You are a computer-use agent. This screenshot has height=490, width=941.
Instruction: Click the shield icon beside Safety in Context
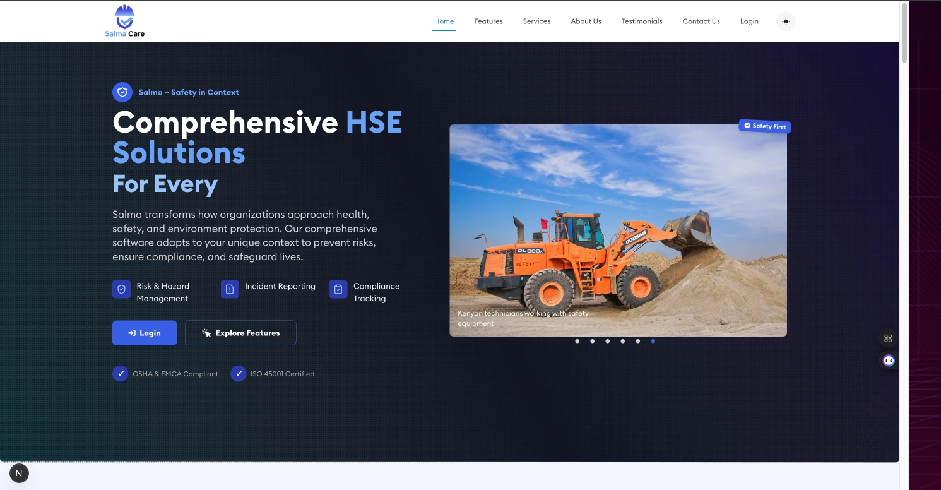pyautogui.click(x=122, y=92)
